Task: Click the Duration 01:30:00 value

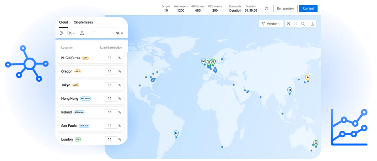Action: [251, 10]
